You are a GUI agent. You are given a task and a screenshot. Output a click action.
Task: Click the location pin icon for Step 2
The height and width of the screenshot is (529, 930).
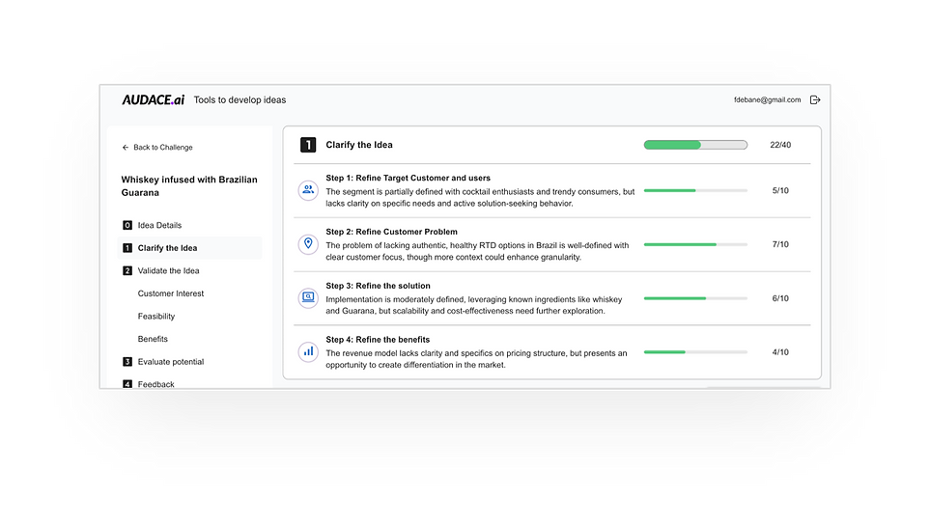[308, 243]
